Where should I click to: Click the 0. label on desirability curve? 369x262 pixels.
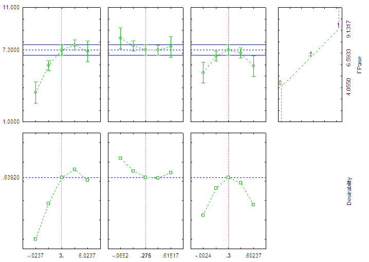pos(280,83)
